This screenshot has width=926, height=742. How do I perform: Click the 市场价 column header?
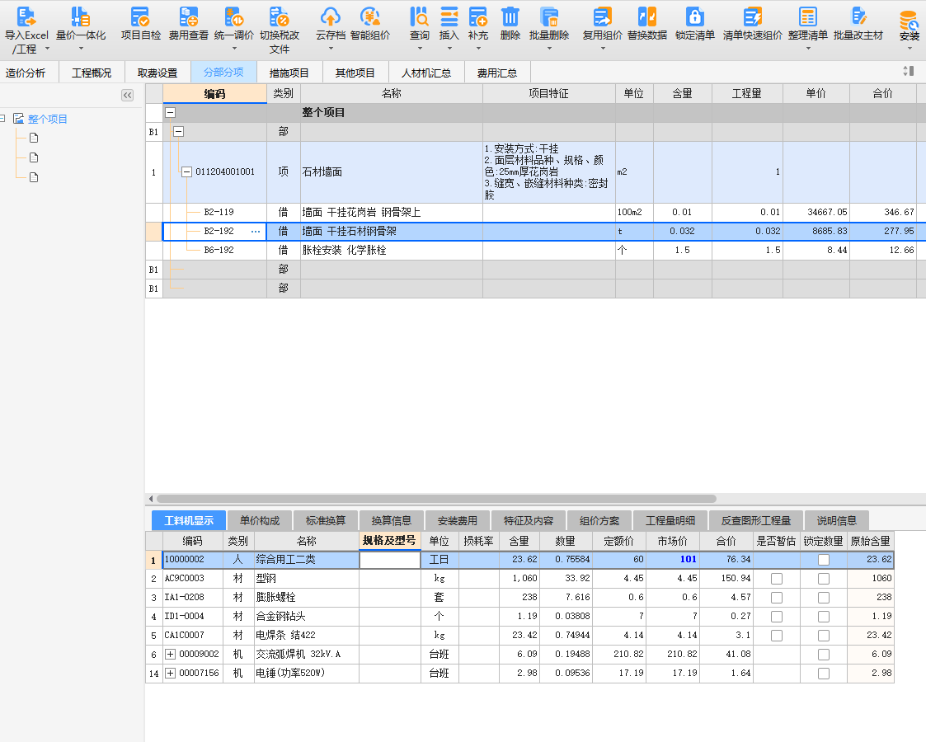673,541
